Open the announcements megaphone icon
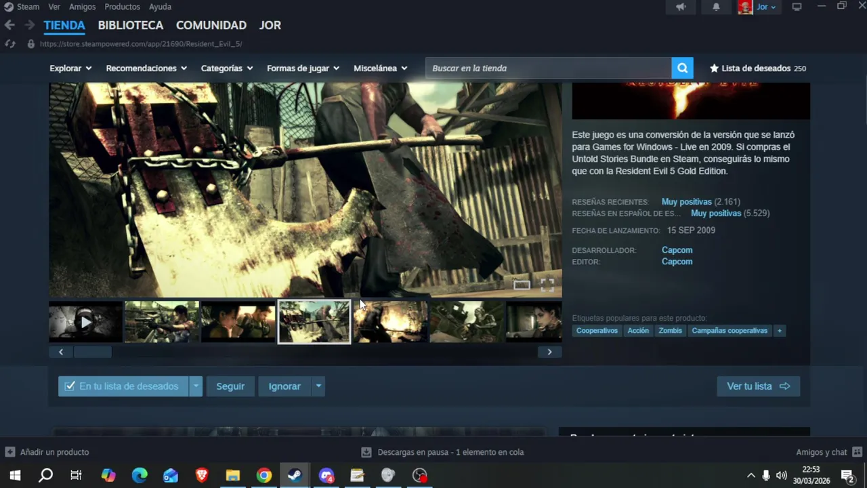 tap(681, 7)
